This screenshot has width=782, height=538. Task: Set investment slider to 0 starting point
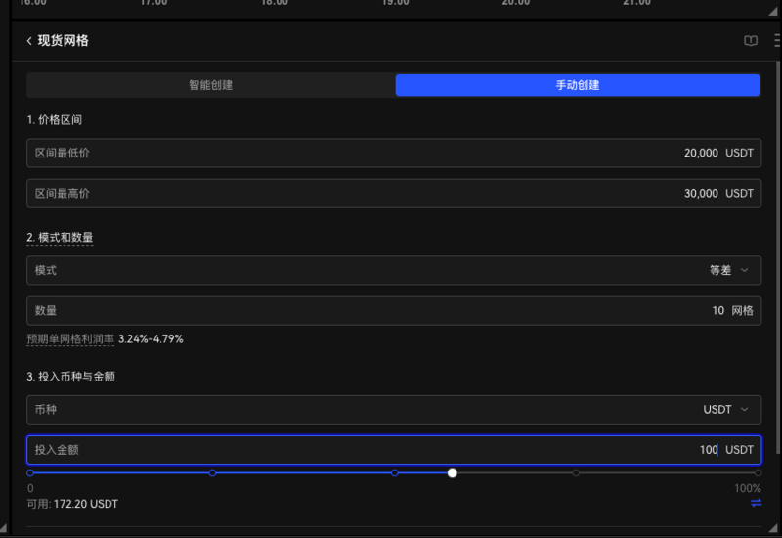click(x=30, y=472)
